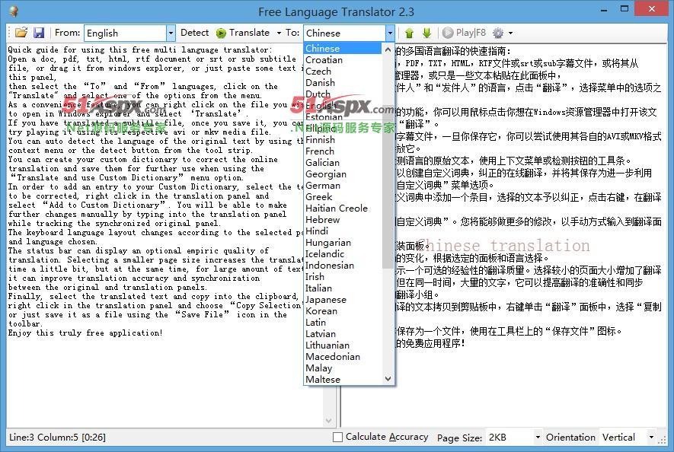
Task: Click the green up arrow icon
Action: click(409, 33)
